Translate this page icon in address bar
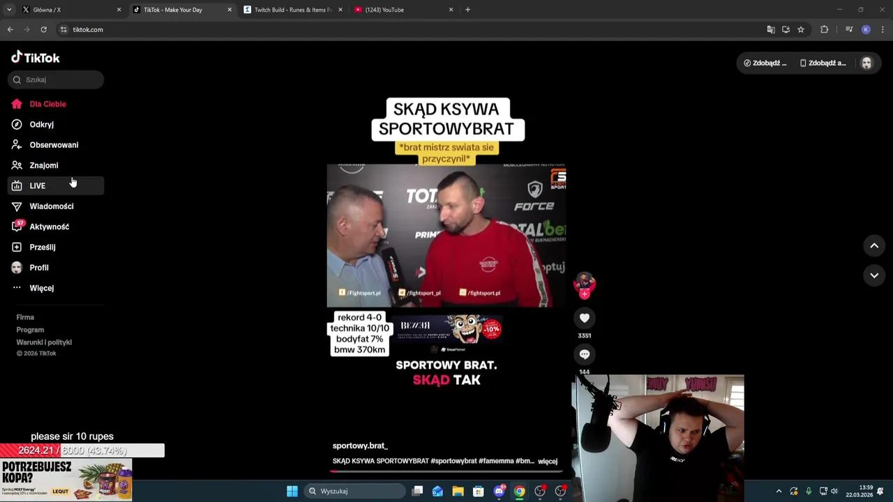893x502 pixels. (x=771, y=29)
